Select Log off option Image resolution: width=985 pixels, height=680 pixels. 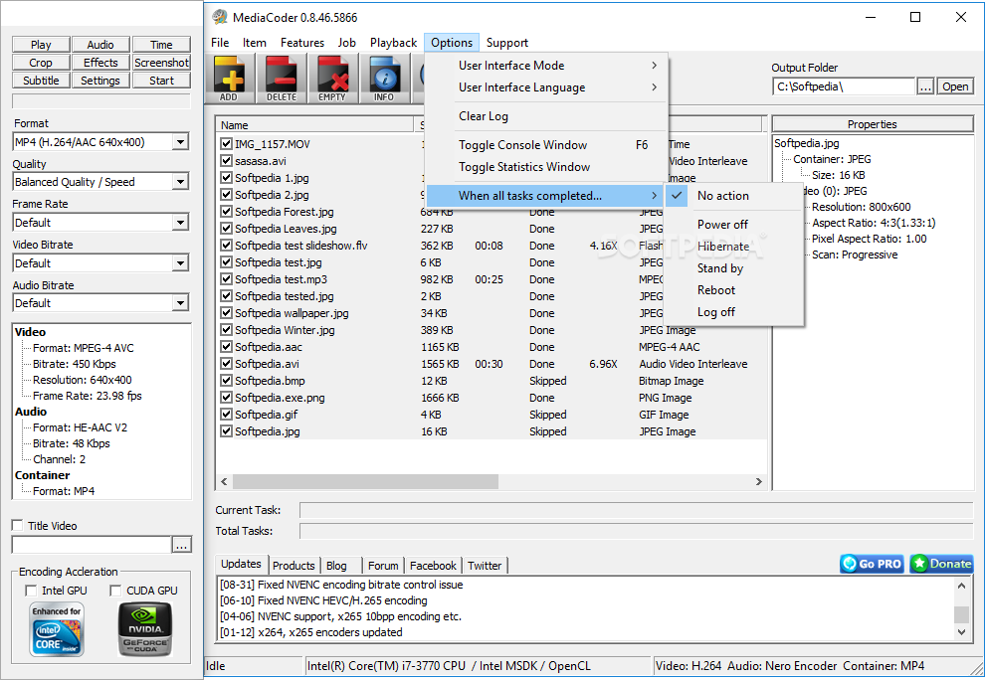point(733,312)
